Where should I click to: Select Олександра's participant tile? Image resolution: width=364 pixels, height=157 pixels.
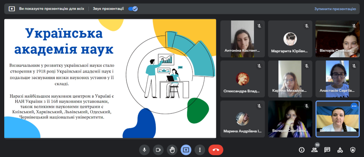click(x=242, y=78)
